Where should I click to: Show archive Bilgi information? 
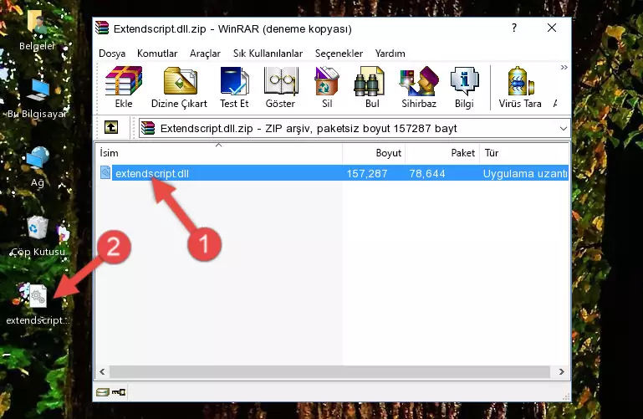pos(464,87)
